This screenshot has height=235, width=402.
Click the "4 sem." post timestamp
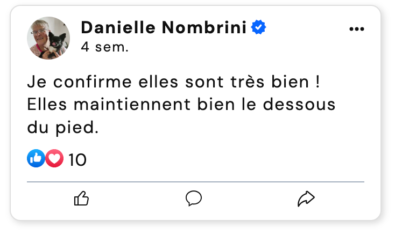[104, 47]
